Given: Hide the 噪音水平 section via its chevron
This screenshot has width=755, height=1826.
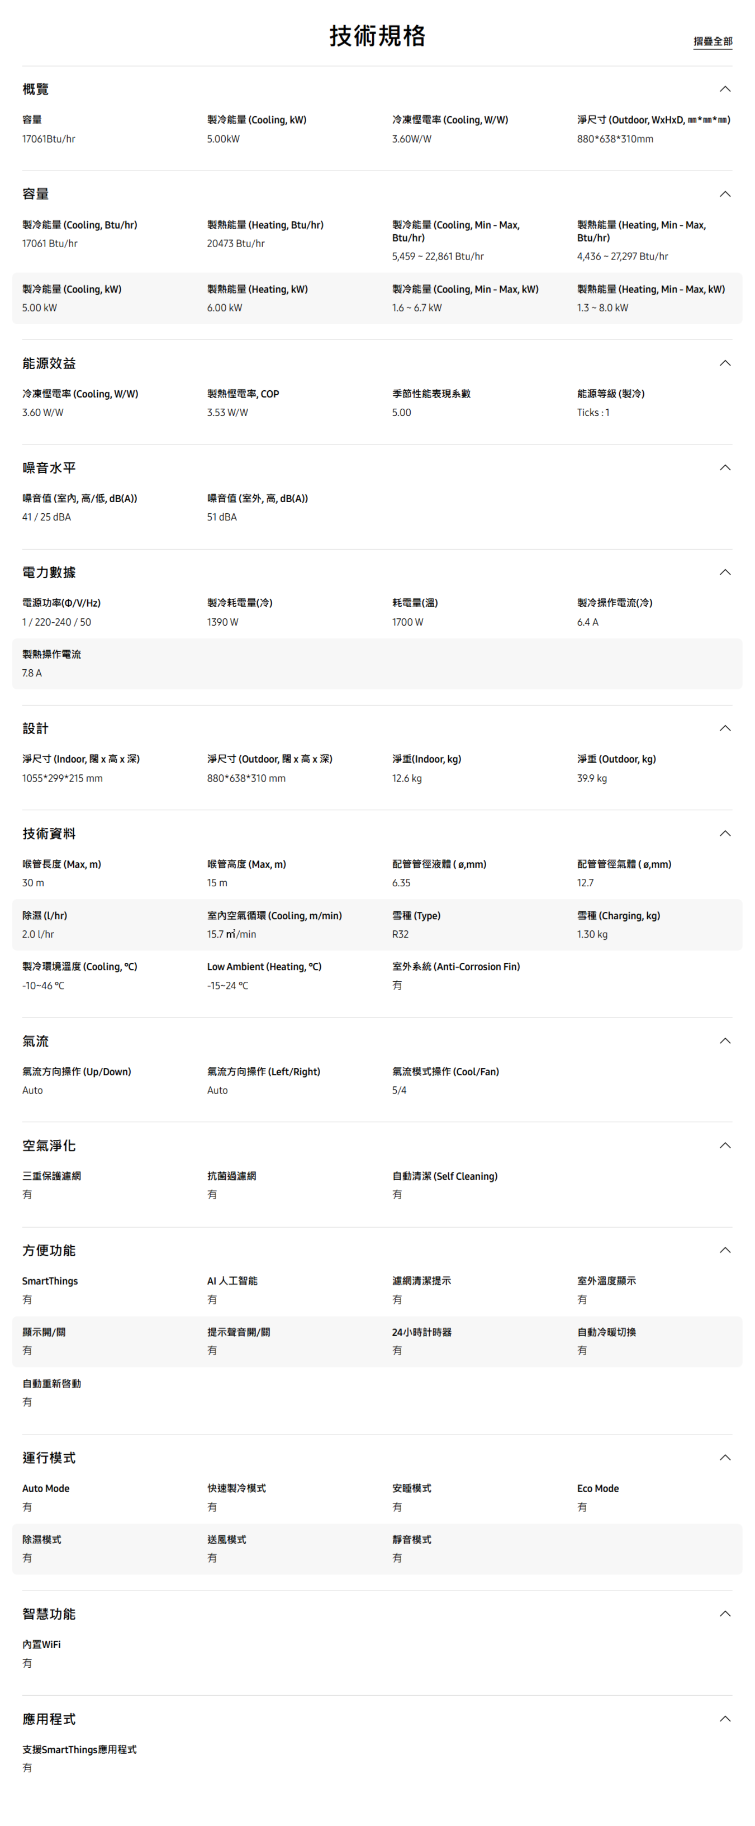Looking at the screenshot, I should coord(725,468).
